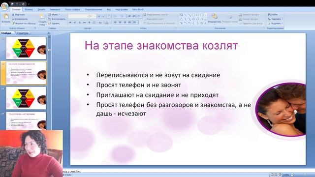Decrease list indent level

[x=129, y=16]
